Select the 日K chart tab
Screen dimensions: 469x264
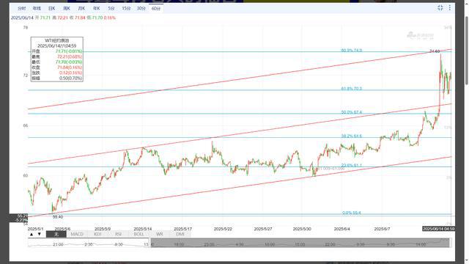[51, 8]
